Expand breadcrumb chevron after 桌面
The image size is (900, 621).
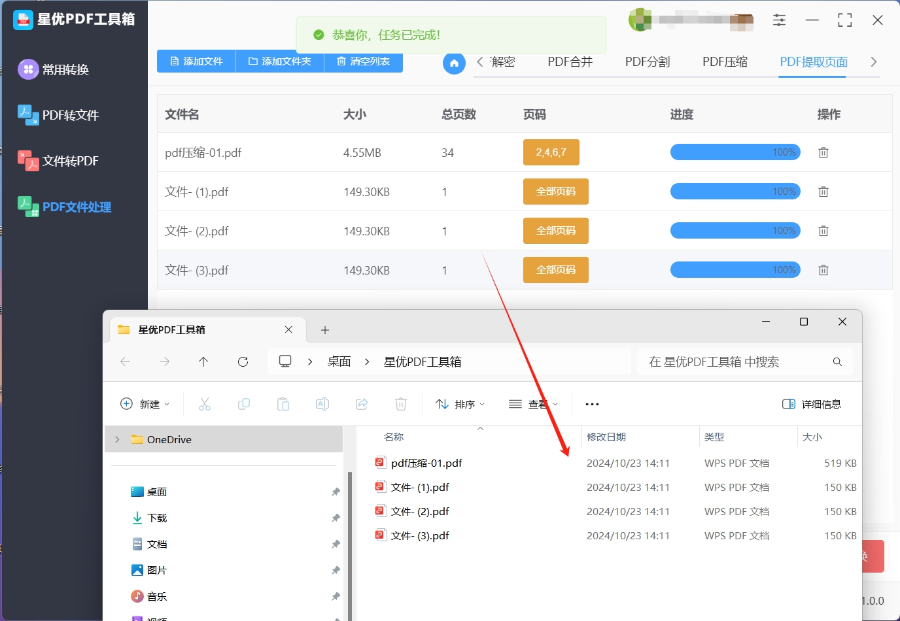367,361
